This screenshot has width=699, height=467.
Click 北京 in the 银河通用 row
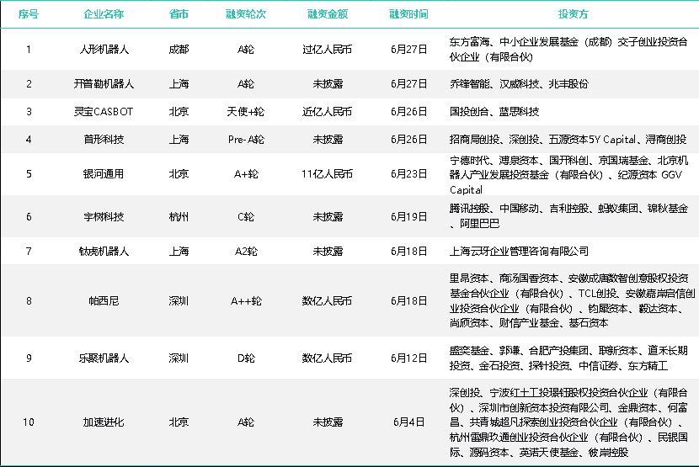(x=179, y=174)
